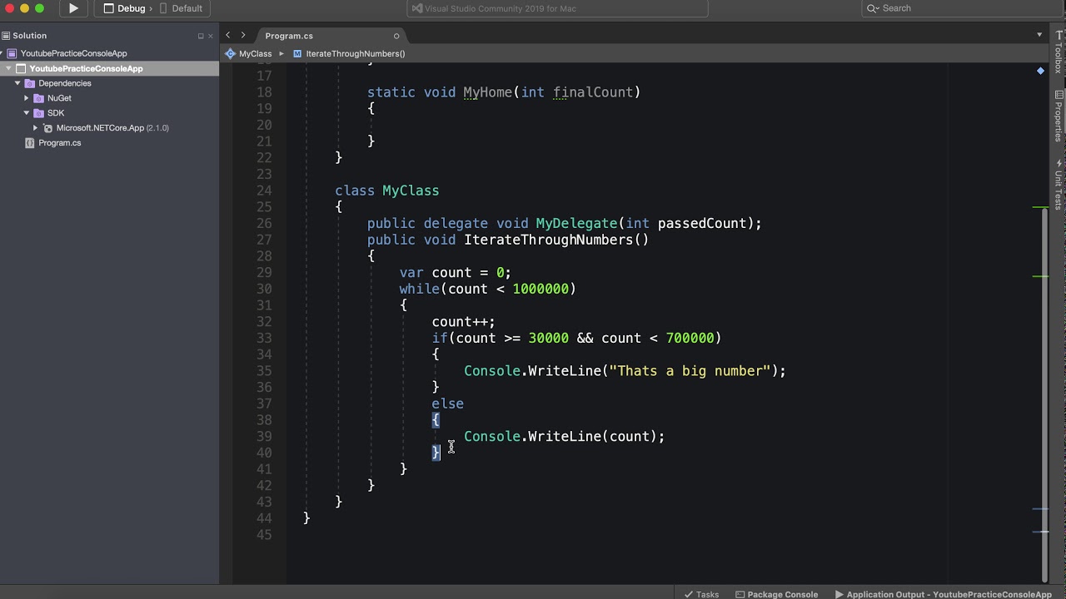1066x599 pixels.
Task: Click the MyHome method name on line 18
Action: 488,92
